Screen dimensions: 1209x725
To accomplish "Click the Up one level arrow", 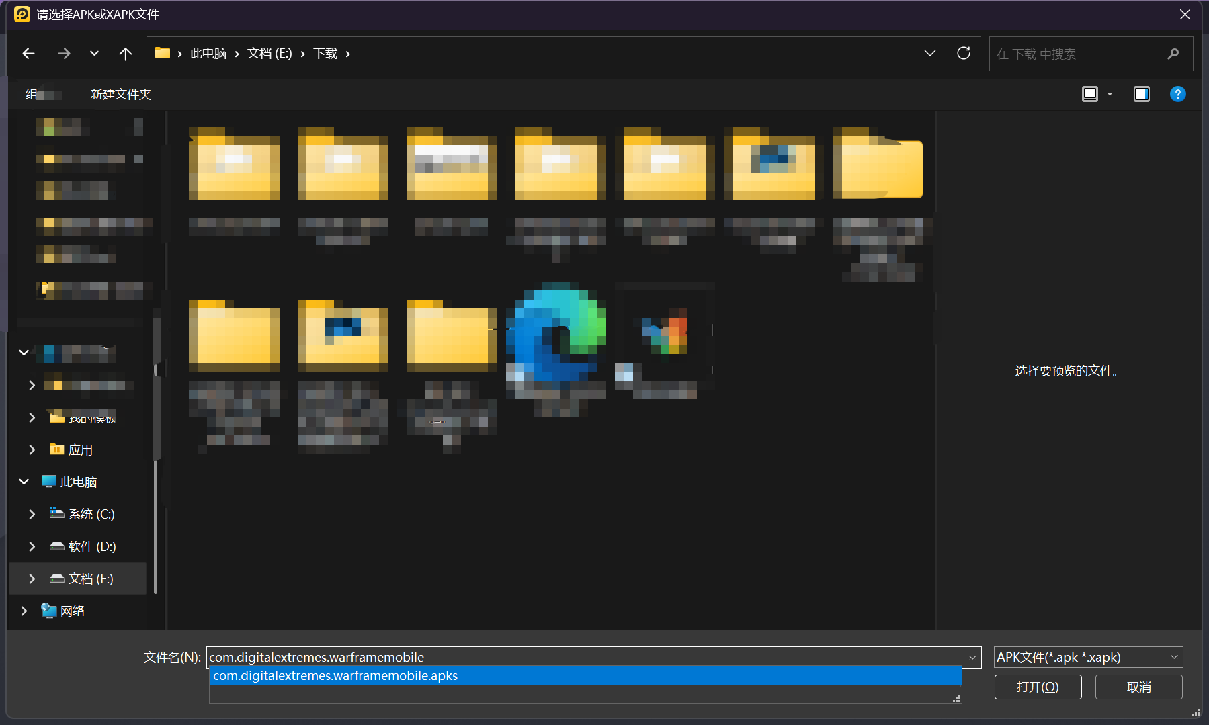I will pyautogui.click(x=125, y=54).
